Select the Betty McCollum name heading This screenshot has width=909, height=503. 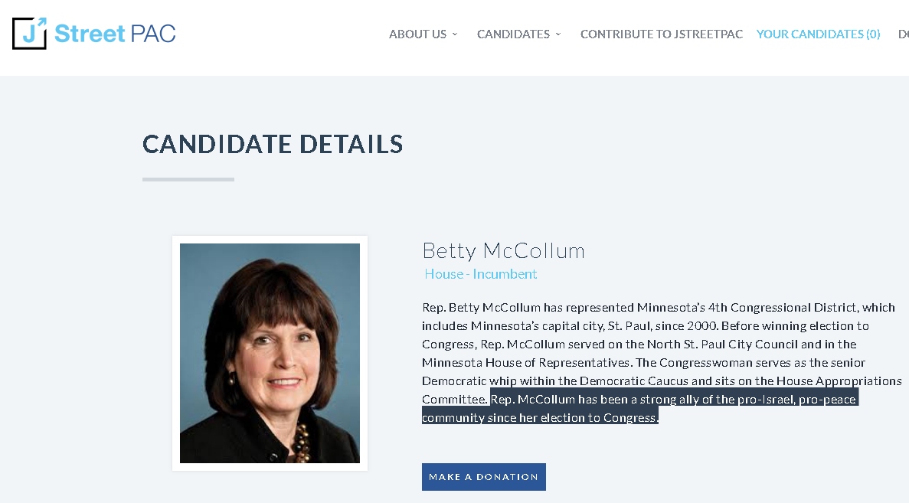pyautogui.click(x=503, y=250)
